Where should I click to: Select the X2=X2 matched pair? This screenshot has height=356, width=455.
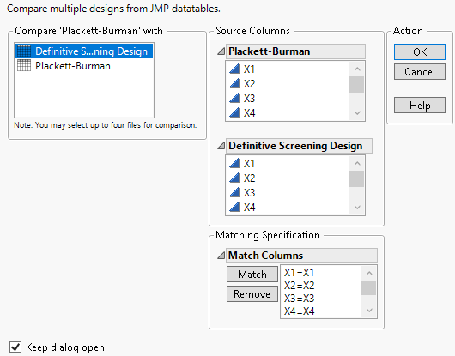[x=299, y=286]
